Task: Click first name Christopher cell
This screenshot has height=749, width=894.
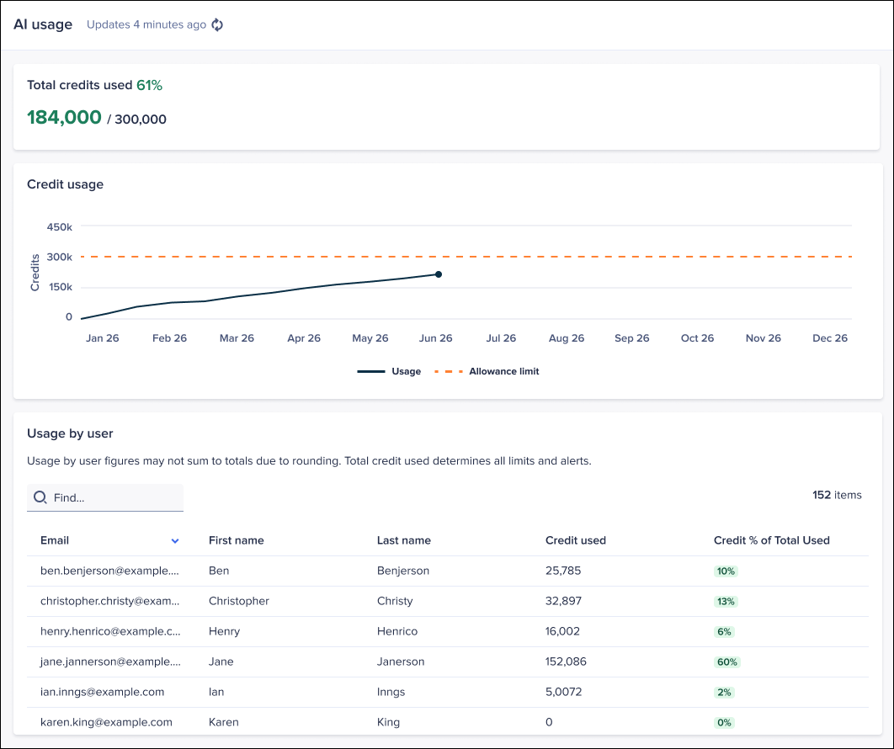Action: [239, 601]
